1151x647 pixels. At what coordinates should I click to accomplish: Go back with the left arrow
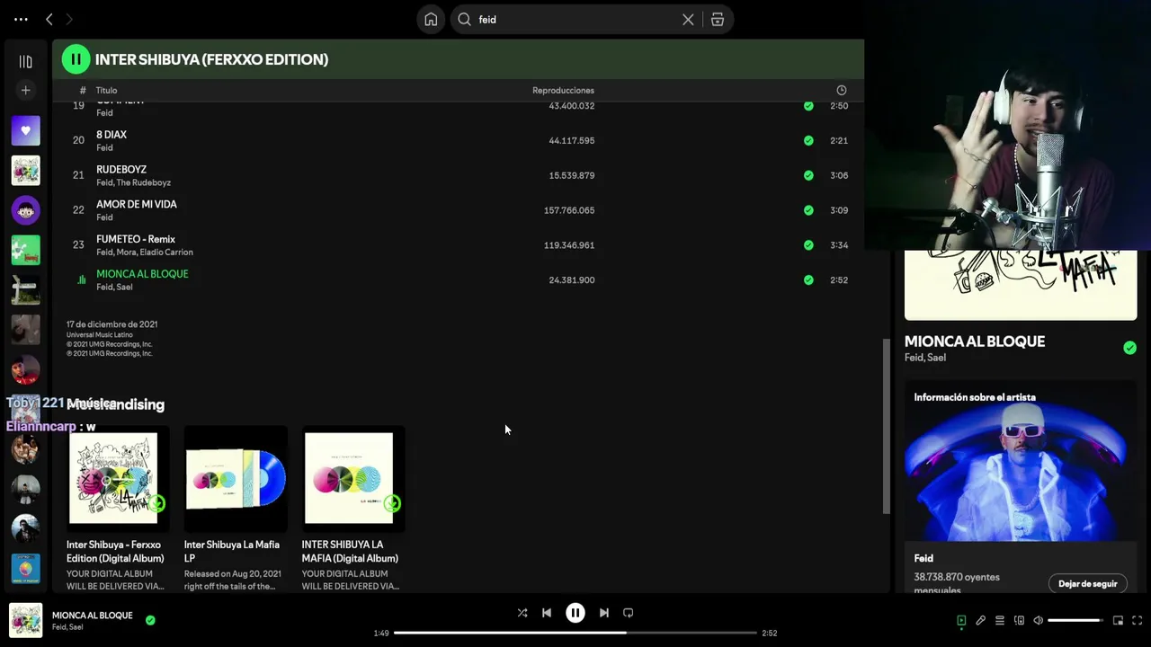point(49,19)
